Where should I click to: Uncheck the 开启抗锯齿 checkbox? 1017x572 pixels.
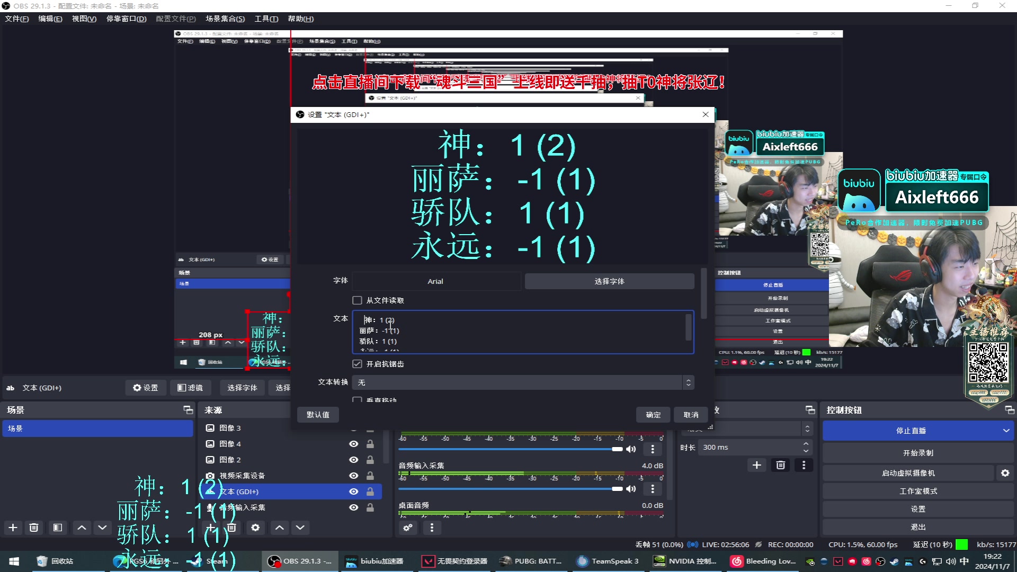[358, 364]
